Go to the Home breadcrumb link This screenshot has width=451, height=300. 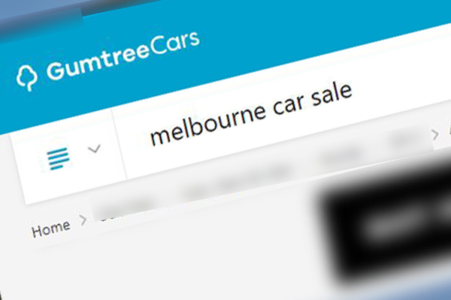point(51,229)
